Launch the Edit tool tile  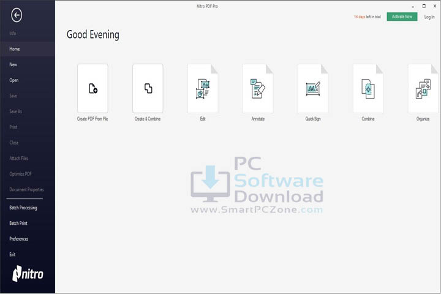click(203, 88)
